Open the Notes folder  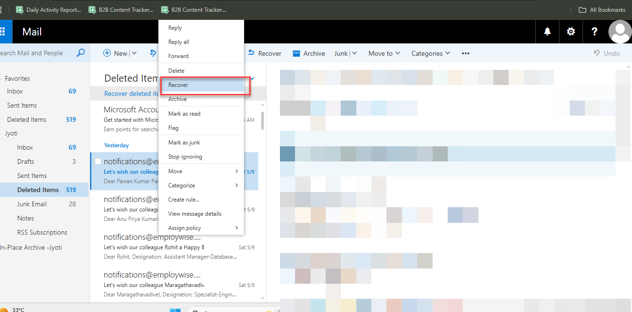[x=44, y=218]
